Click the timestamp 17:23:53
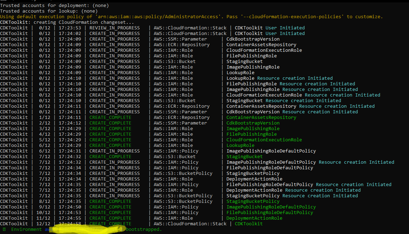 click(x=70, y=28)
